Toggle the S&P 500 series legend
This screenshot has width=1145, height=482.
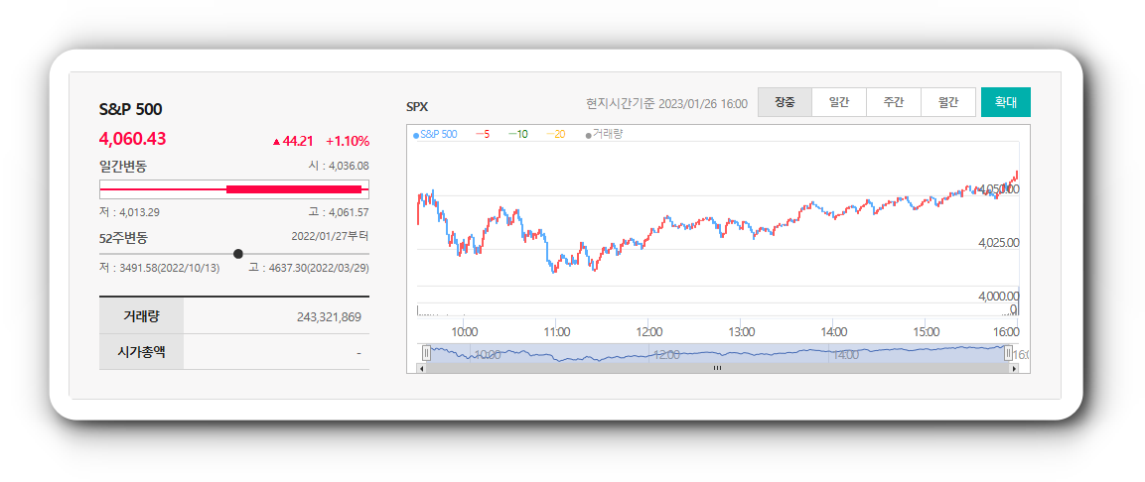[x=435, y=134]
